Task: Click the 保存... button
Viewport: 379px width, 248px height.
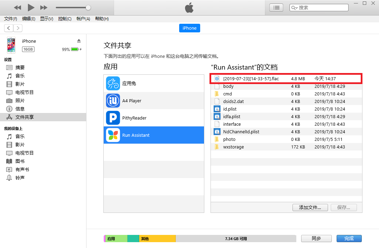Action: [x=344, y=207]
